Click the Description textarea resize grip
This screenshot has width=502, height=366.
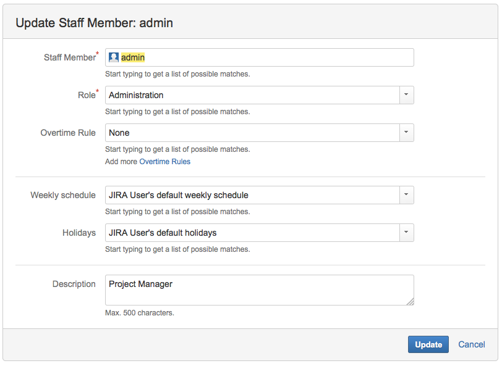(410, 301)
